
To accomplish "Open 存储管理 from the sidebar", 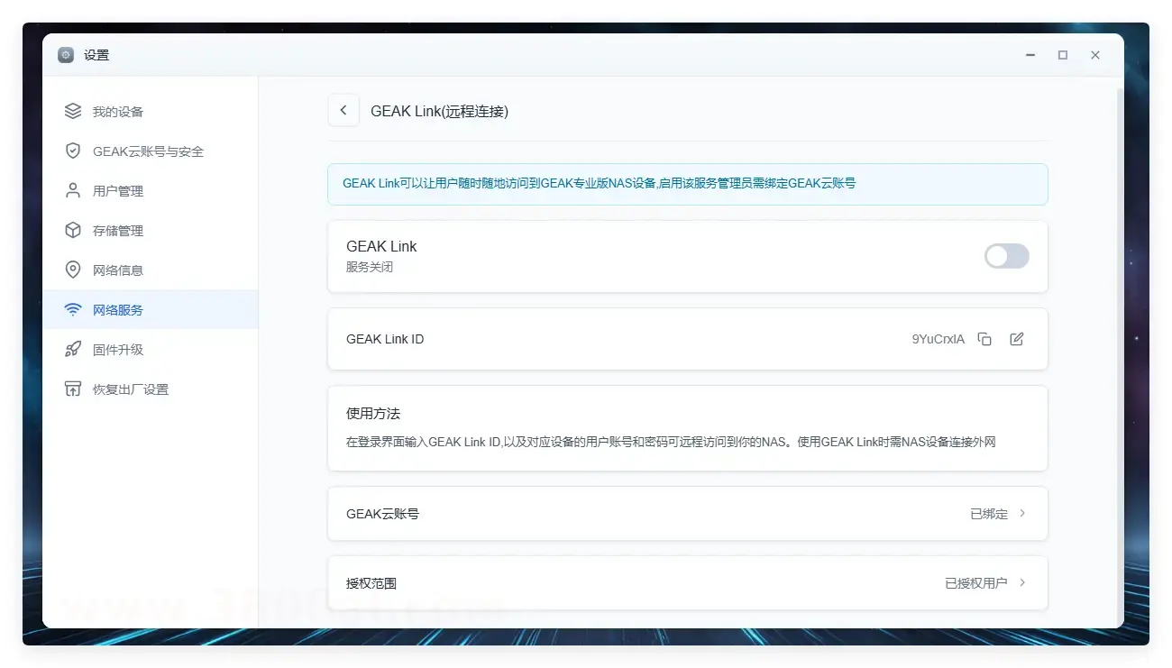I will 112,230.
